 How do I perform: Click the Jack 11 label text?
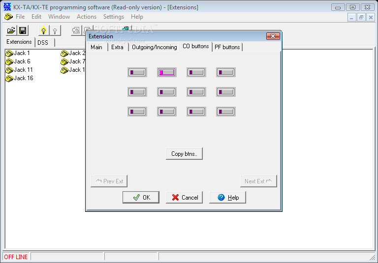point(24,70)
